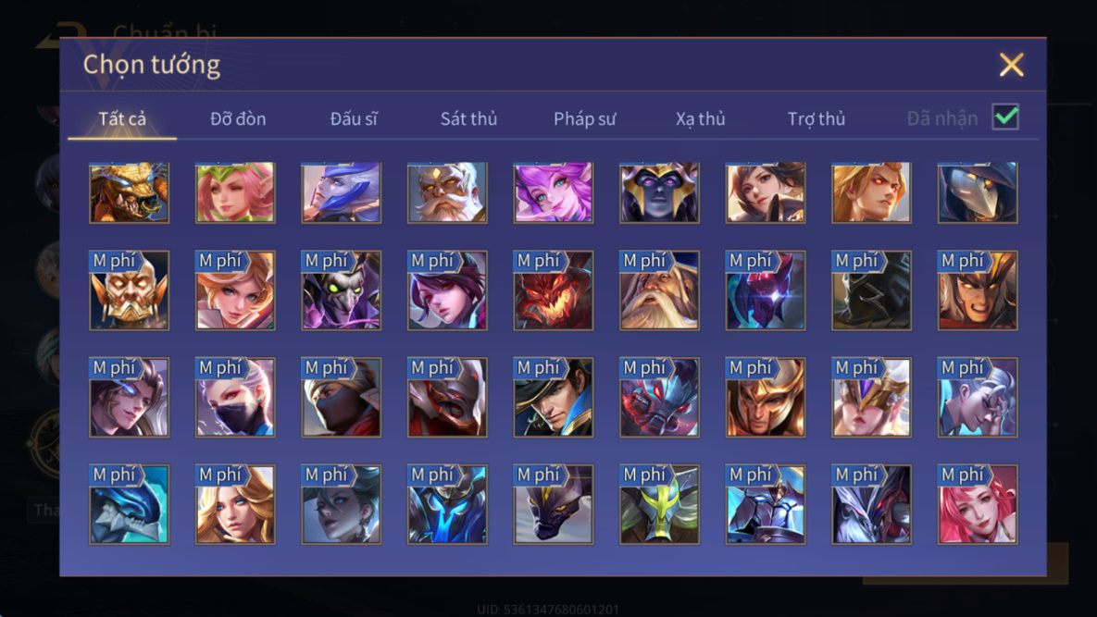Switch to the Đỡ đòn tab
The width and height of the screenshot is (1097, 617).
tap(238, 118)
